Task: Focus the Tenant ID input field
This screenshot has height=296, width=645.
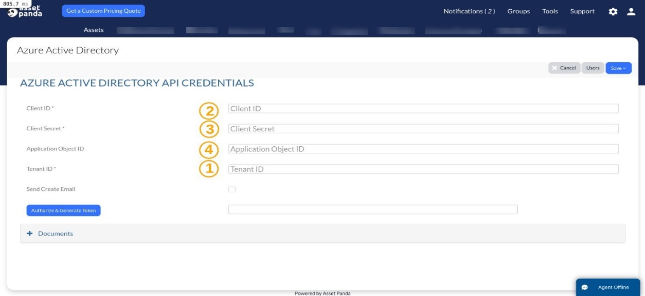Action: pos(423,169)
